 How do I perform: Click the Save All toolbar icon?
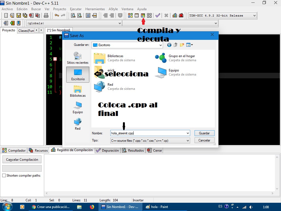25,15
